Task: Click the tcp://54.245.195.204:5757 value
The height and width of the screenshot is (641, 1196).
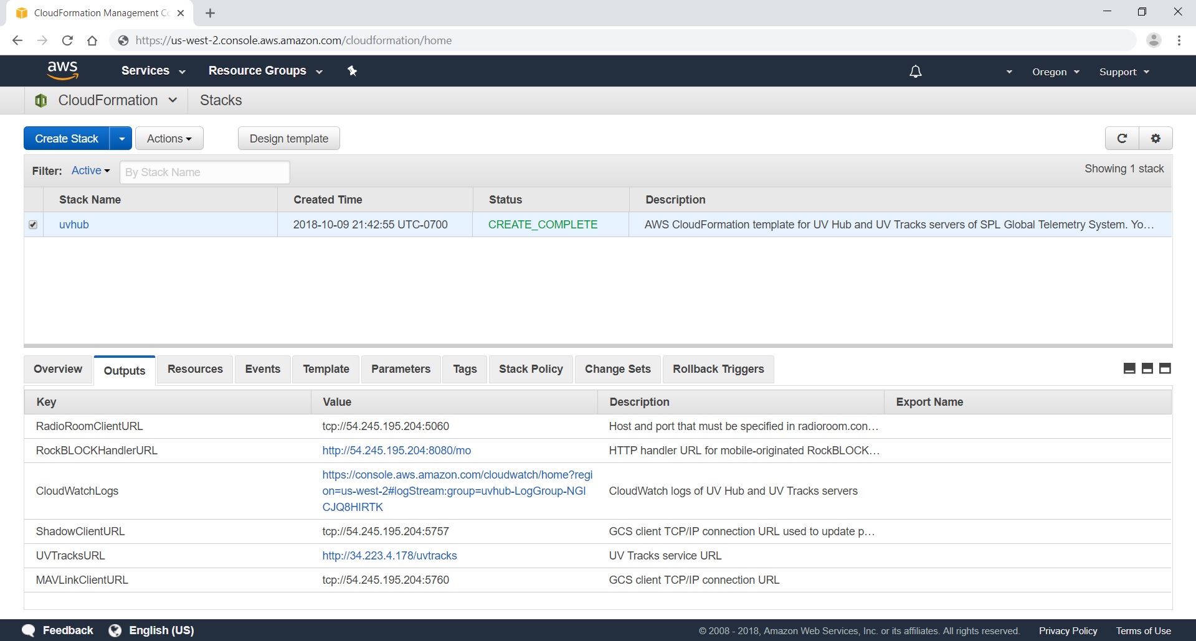Action: (386, 531)
